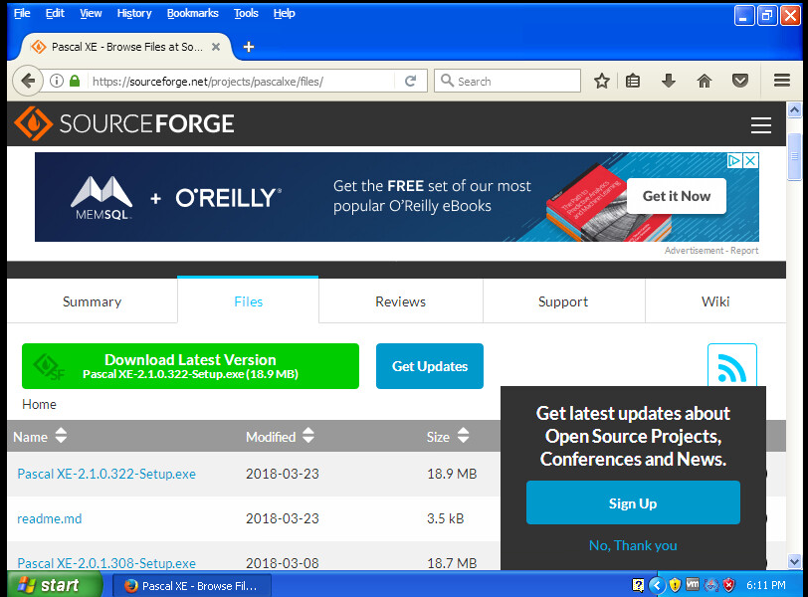Click Download Latest Version button
The height and width of the screenshot is (597, 808).
(190, 366)
